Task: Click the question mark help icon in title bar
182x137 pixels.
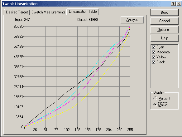Action: click(x=173, y=4)
